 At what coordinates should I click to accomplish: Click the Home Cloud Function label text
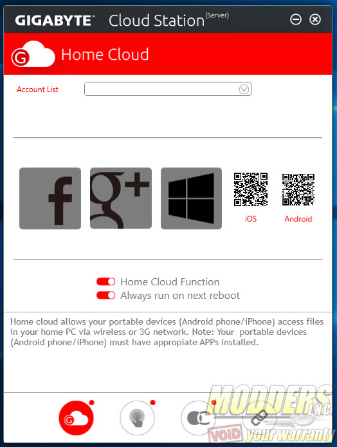pyautogui.click(x=170, y=282)
